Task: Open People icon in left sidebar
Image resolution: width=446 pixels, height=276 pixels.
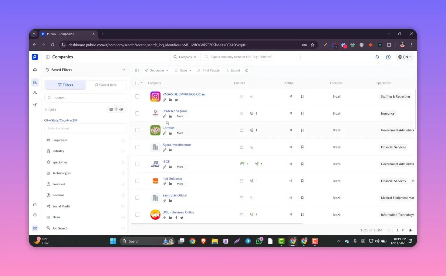Action: pyautogui.click(x=35, y=93)
